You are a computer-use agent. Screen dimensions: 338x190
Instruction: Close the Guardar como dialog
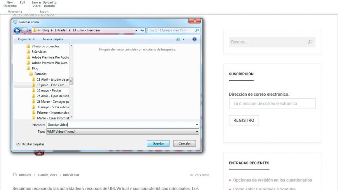pyautogui.click(x=195, y=21)
